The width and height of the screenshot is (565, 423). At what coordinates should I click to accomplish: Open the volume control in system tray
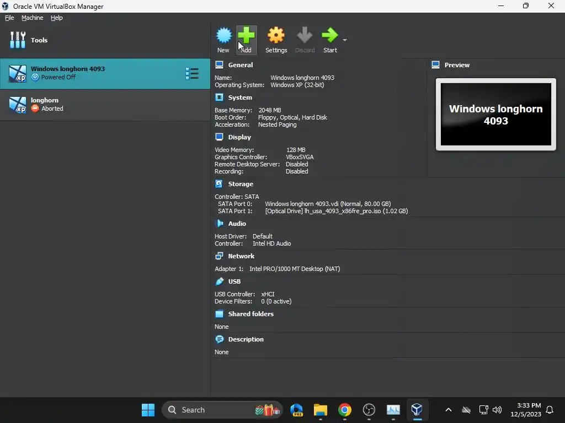coord(497,410)
